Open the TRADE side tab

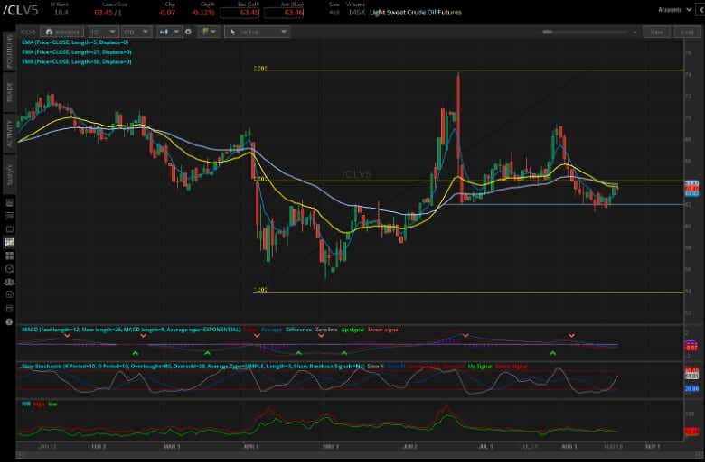click(9, 92)
